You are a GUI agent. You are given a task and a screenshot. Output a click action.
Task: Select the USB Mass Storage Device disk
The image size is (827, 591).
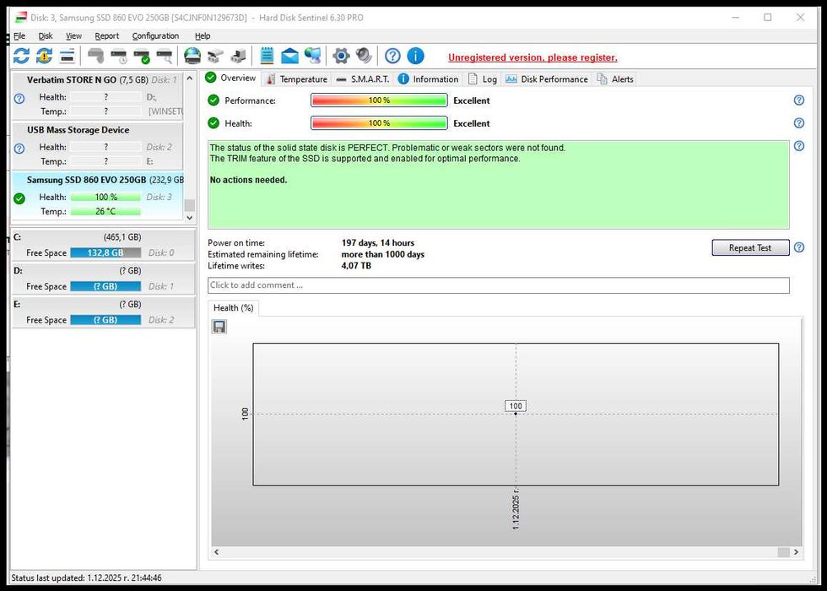coord(98,145)
